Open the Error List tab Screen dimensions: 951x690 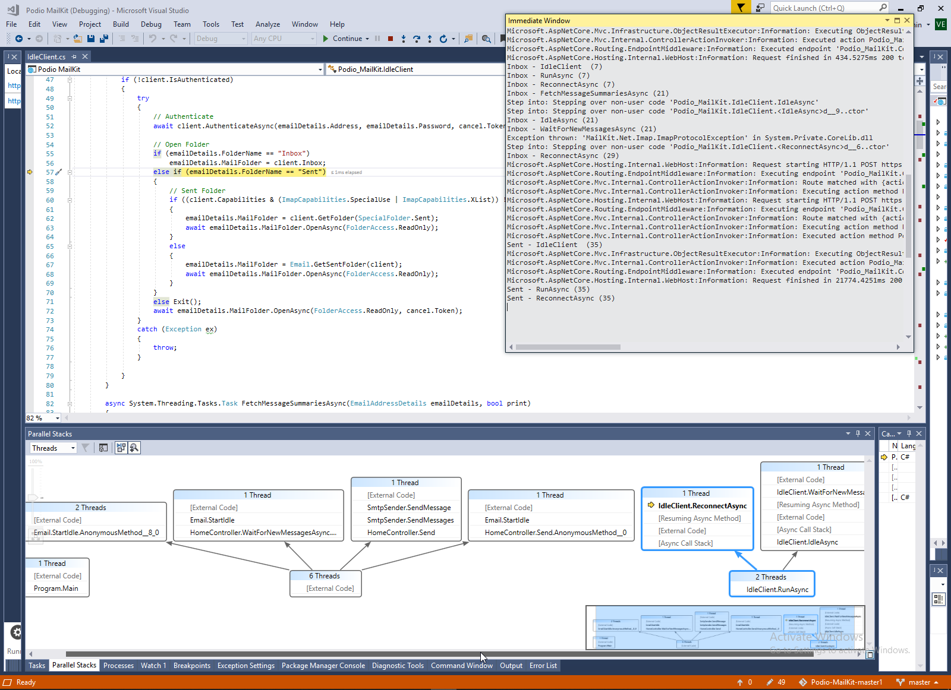(x=543, y=666)
